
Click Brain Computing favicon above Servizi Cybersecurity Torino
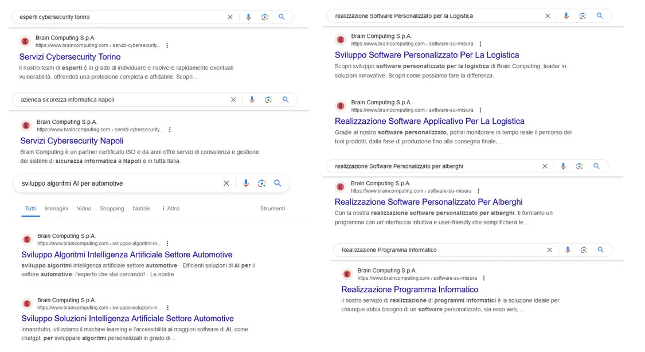tap(25, 41)
